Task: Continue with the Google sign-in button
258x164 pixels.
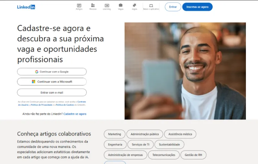Action: click(x=52, y=72)
